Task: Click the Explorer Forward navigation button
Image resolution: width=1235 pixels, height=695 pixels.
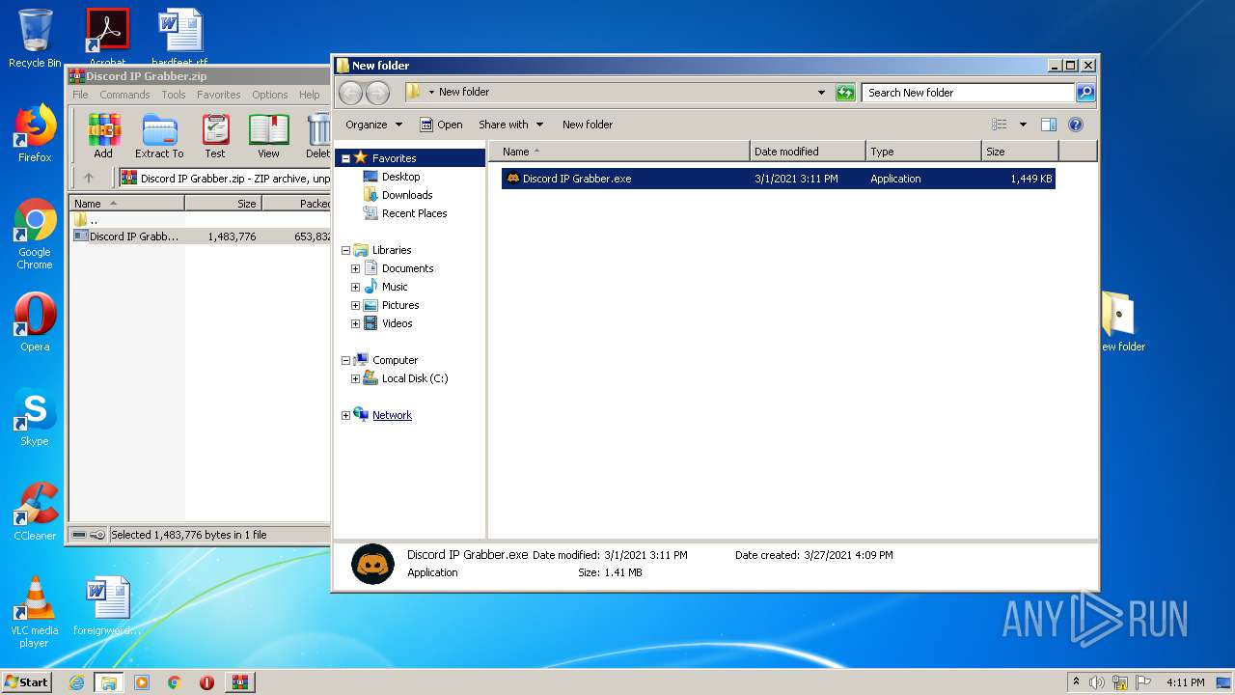Action: 377,93
